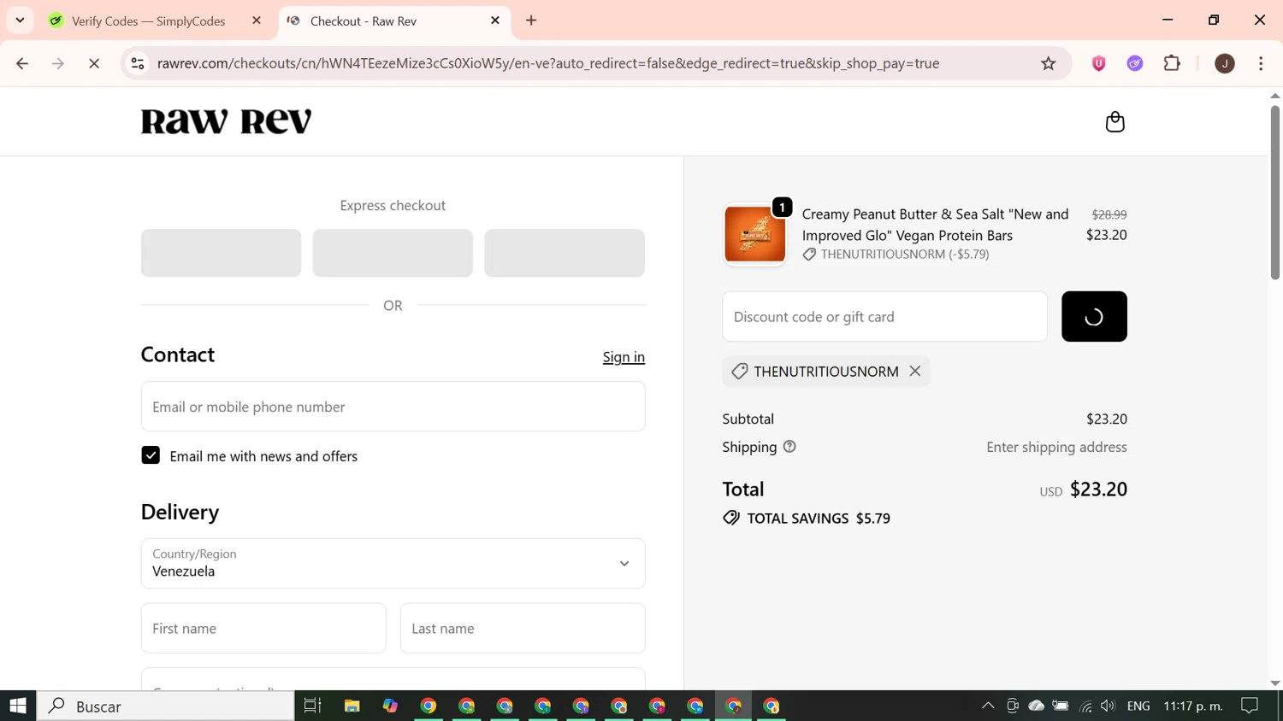The width and height of the screenshot is (1283, 721).
Task: Click the first express checkout button
Action: (x=221, y=253)
